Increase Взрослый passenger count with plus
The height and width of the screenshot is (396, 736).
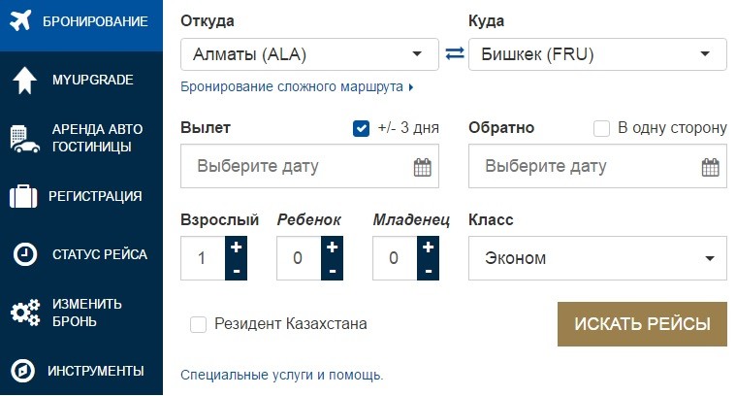coord(237,247)
